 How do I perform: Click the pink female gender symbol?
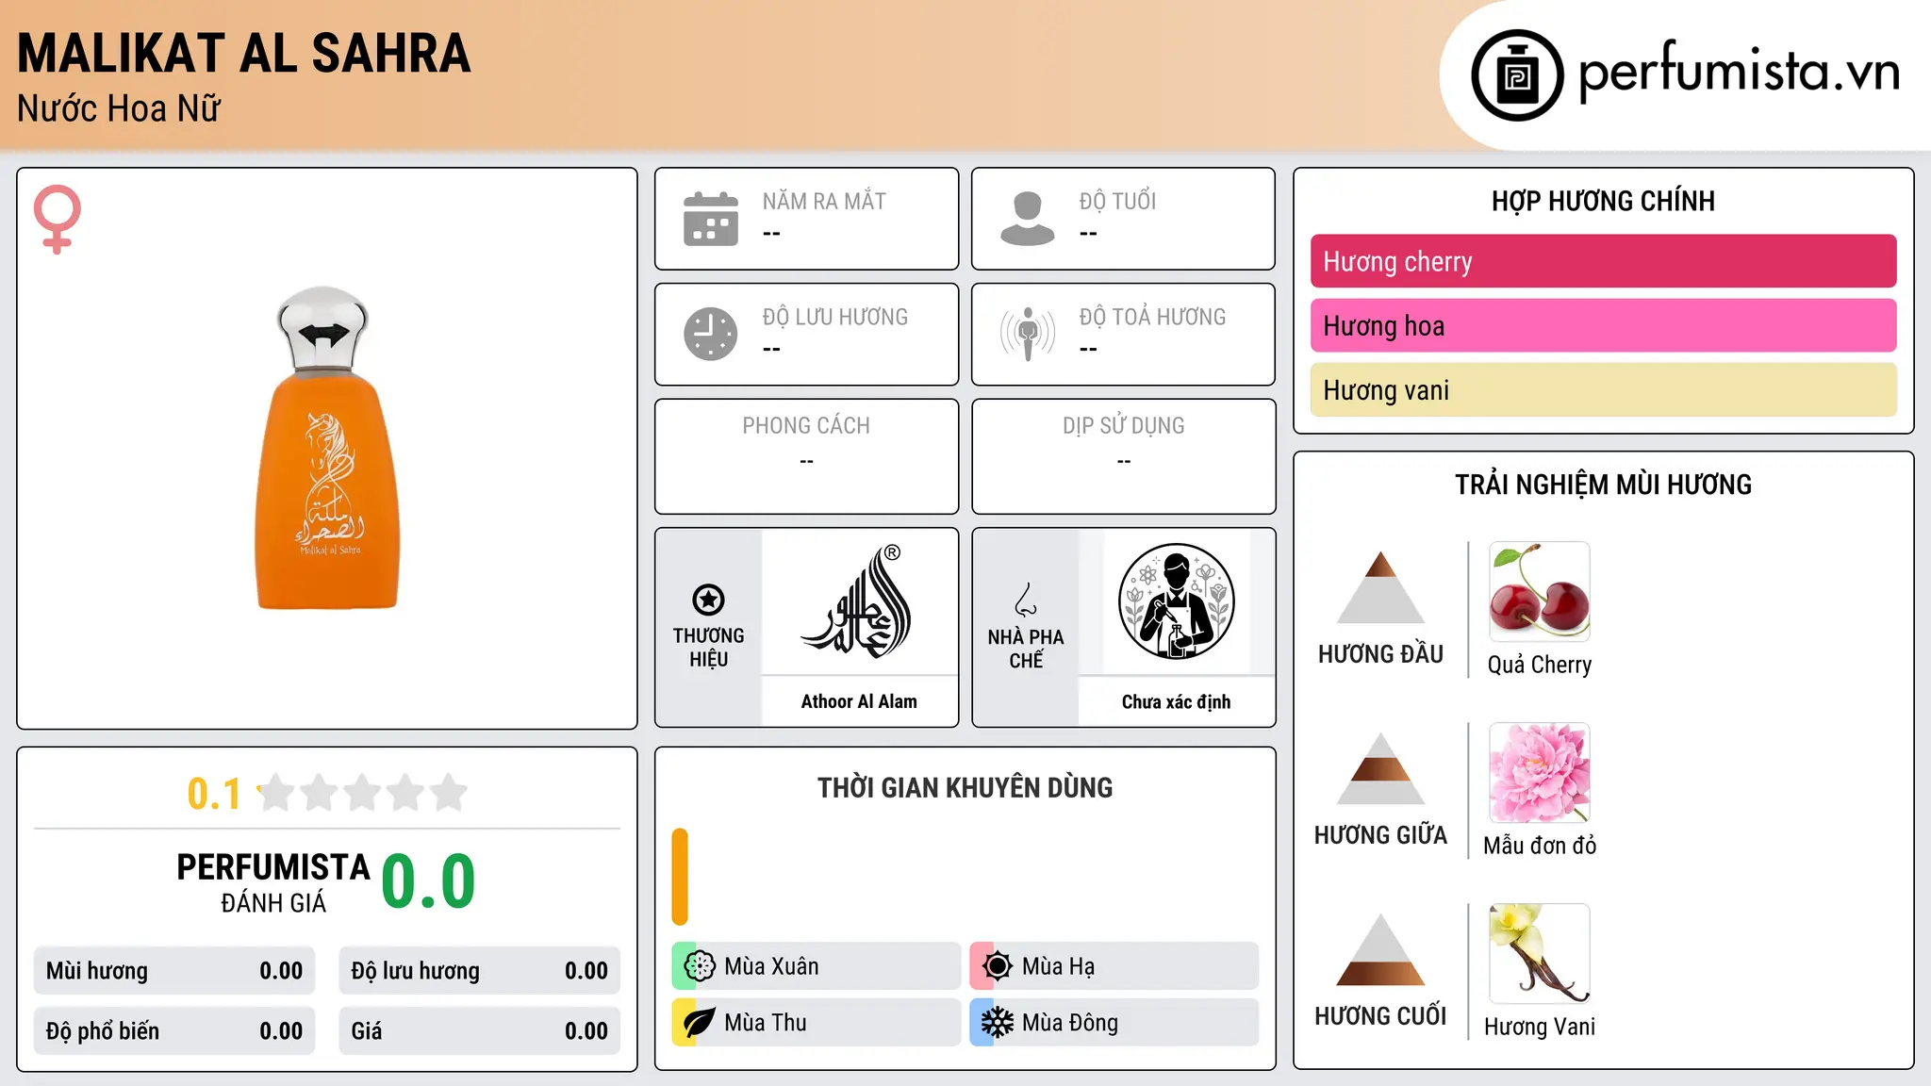[57, 219]
